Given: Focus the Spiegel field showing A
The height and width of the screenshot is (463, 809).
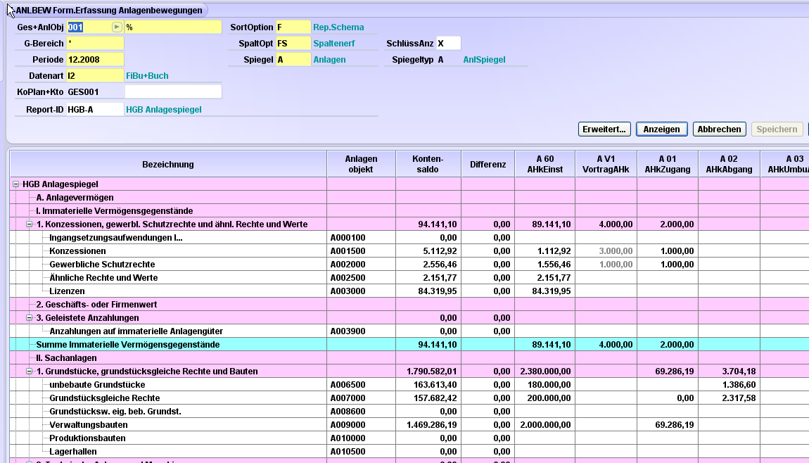Looking at the screenshot, I should pos(293,59).
